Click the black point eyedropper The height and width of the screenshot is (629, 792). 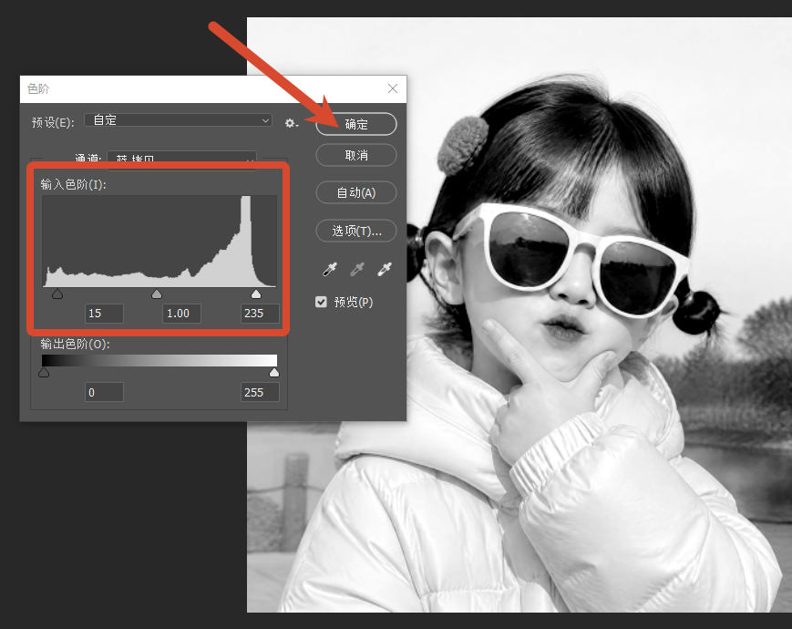[329, 269]
